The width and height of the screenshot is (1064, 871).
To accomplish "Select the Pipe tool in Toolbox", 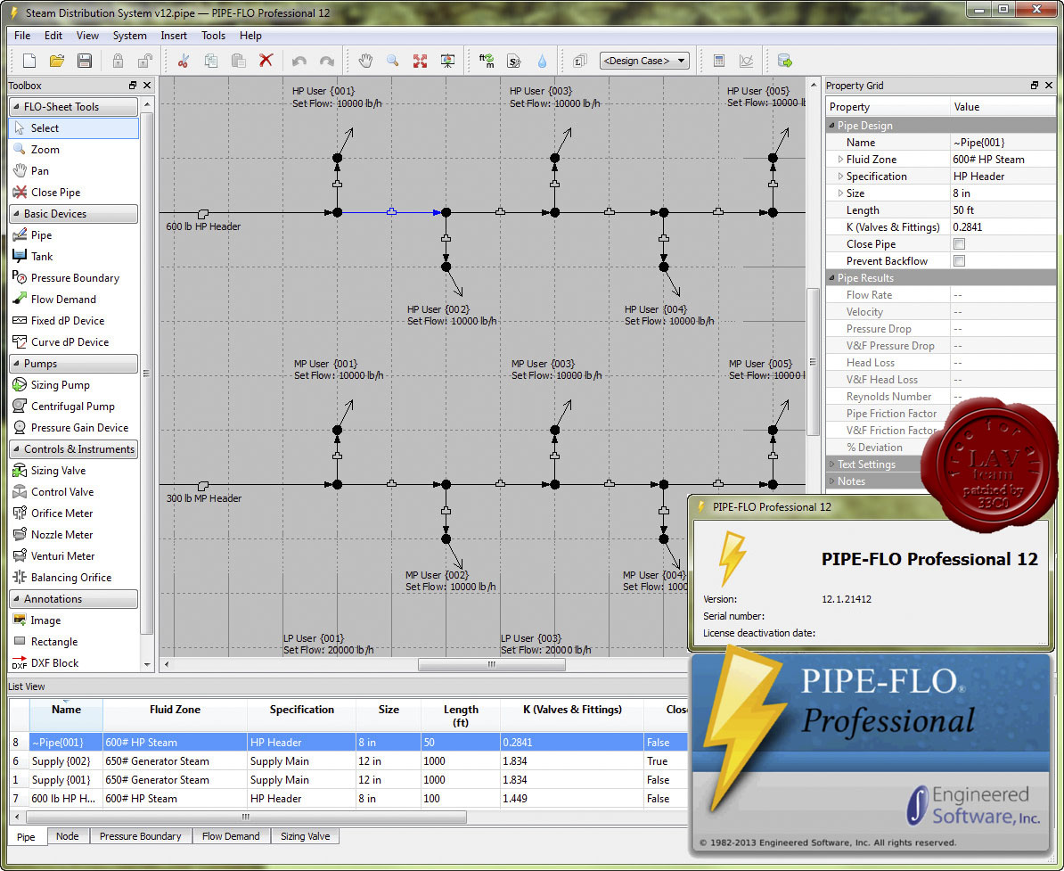I will 74,234.
